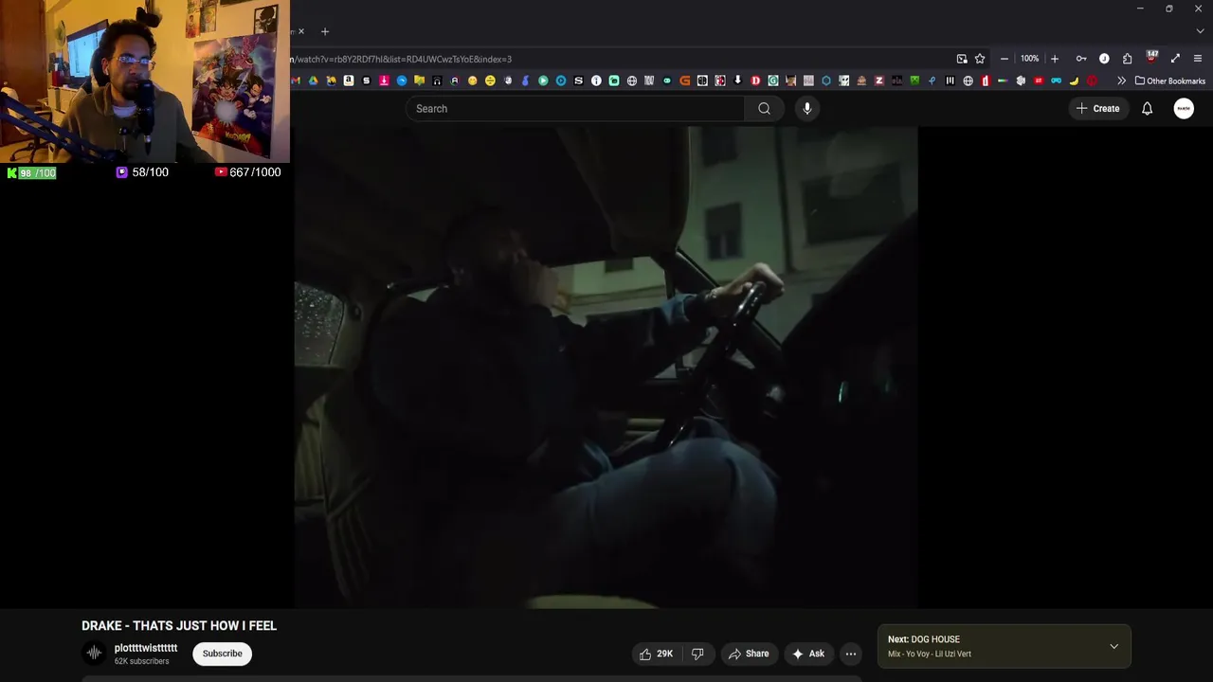
Task: Click the streamer webcam overlay
Action: 145,81
